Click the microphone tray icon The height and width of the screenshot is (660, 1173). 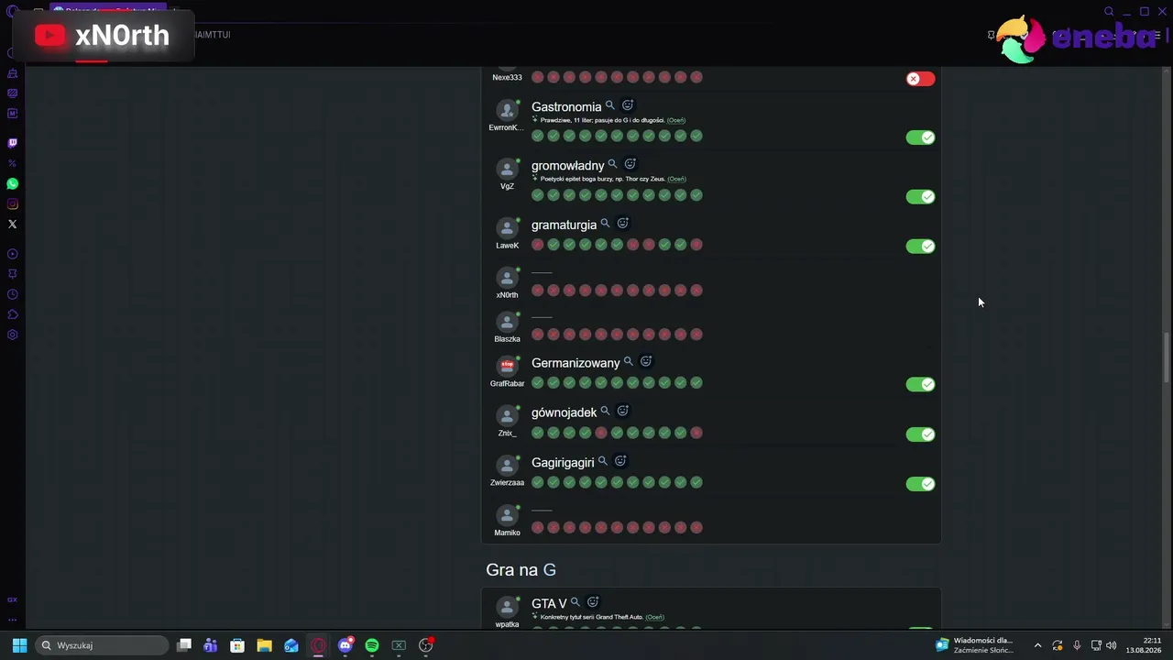pyautogui.click(x=1077, y=645)
